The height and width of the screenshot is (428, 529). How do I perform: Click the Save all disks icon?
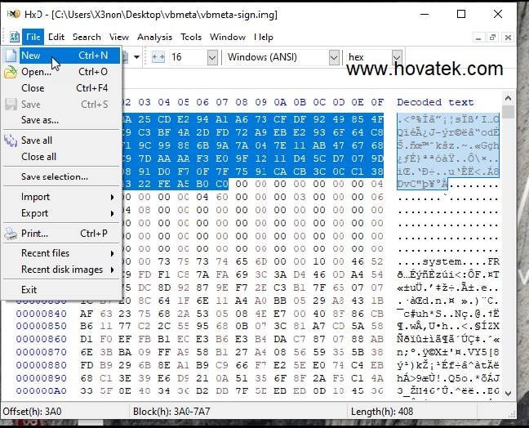(11, 140)
